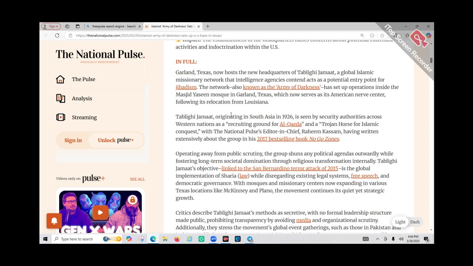Switch to Light theme

[x=400, y=222]
